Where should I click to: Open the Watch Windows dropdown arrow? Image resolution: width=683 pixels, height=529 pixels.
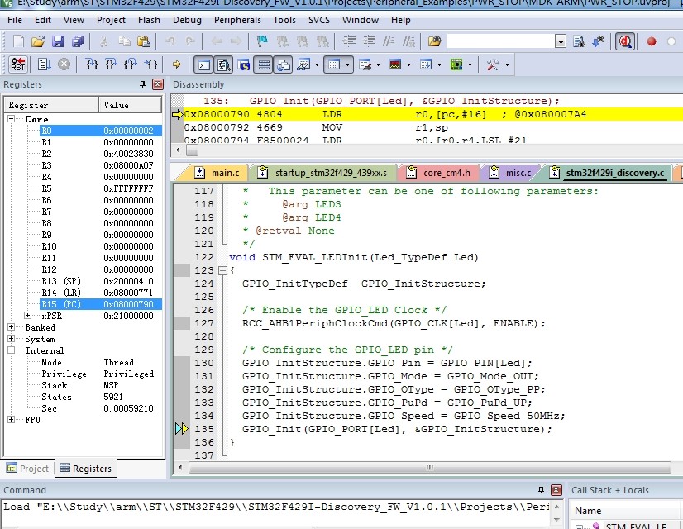[x=317, y=64]
